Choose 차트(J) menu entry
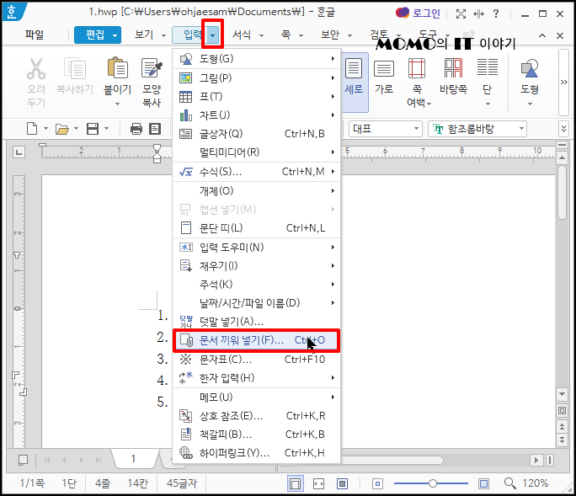 click(256, 115)
